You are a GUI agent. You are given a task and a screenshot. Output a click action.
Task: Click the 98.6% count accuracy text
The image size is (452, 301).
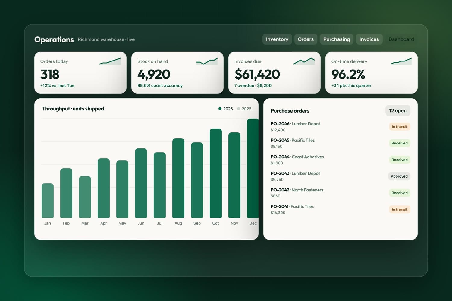(160, 85)
